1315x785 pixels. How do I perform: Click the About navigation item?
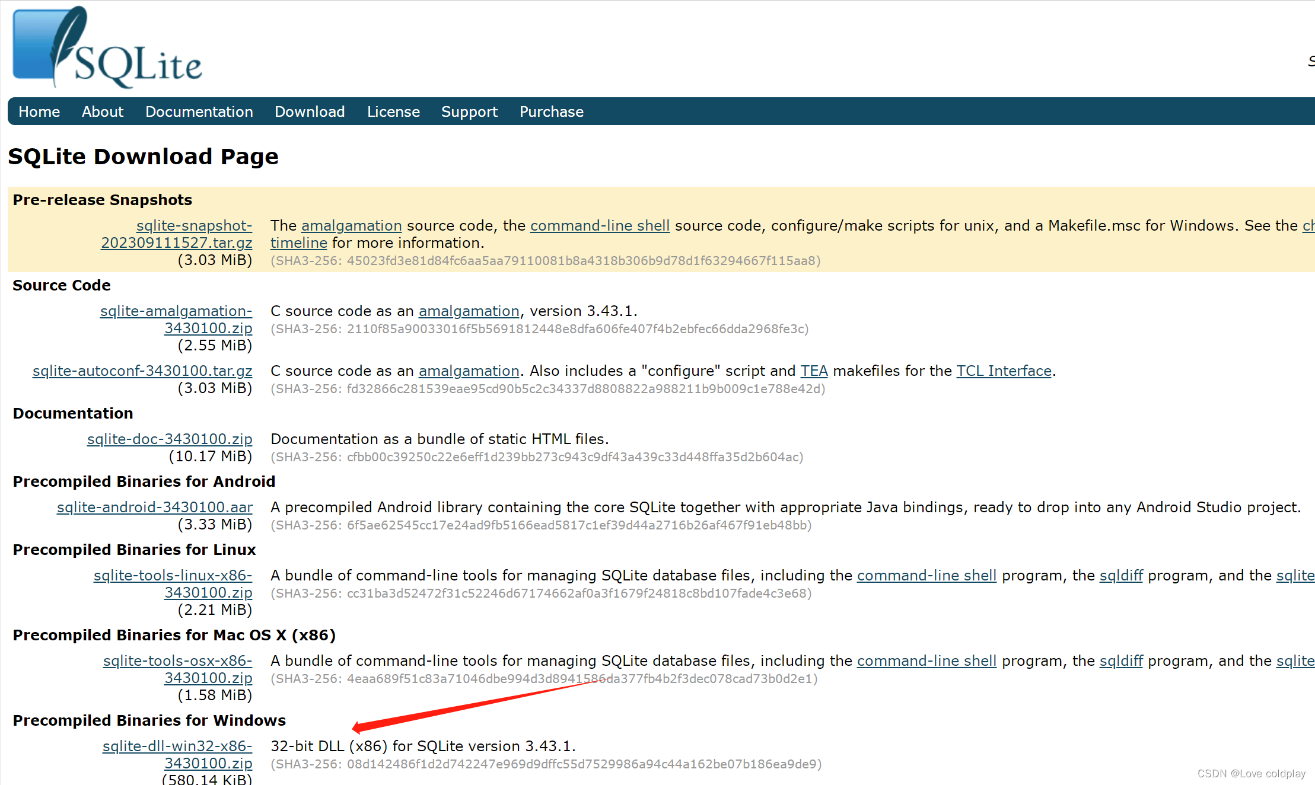[102, 111]
